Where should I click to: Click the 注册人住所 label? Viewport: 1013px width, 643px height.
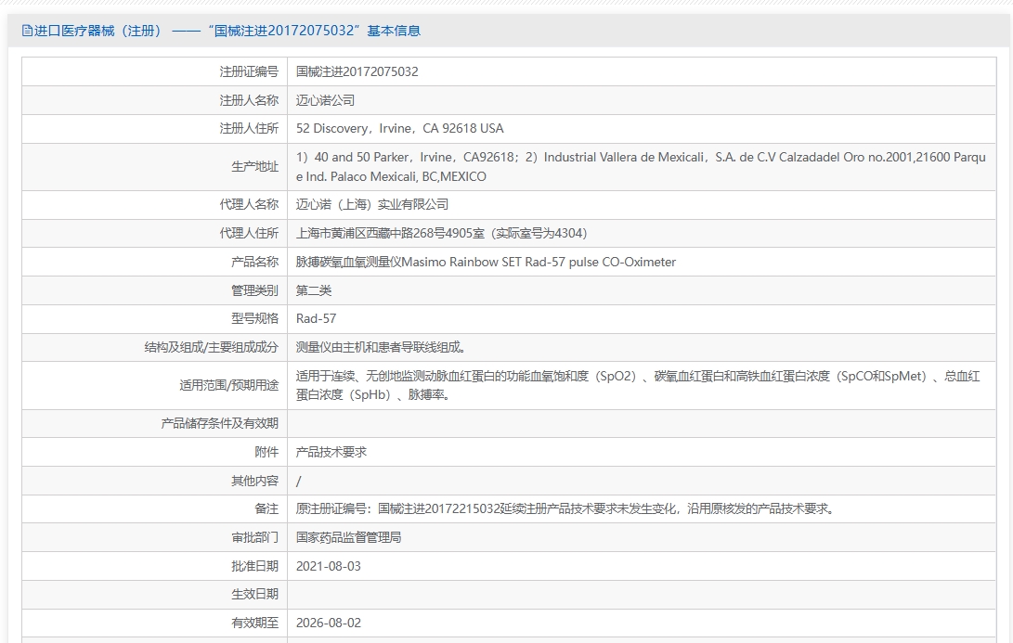249,128
